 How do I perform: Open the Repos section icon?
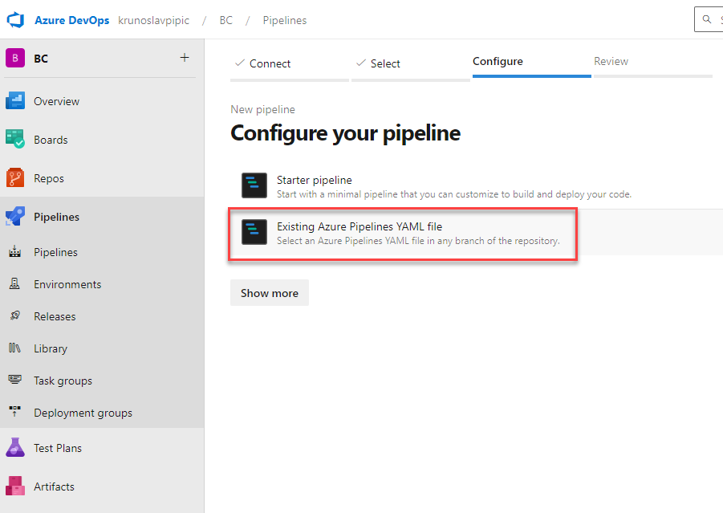pos(15,178)
